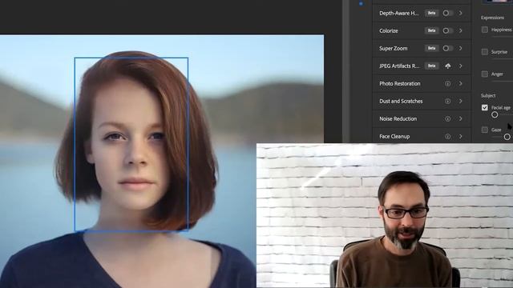Select the Photo Restoration filter name
513x288 pixels.
tap(400, 83)
